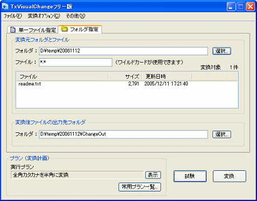
Task: Click the source folder path field
Action: (123, 51)
